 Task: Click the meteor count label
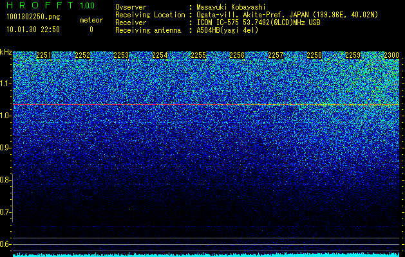91,20
